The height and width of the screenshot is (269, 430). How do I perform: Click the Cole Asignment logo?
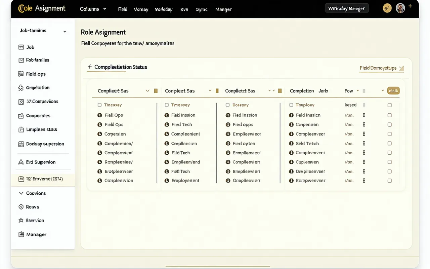tap(42, 9)
